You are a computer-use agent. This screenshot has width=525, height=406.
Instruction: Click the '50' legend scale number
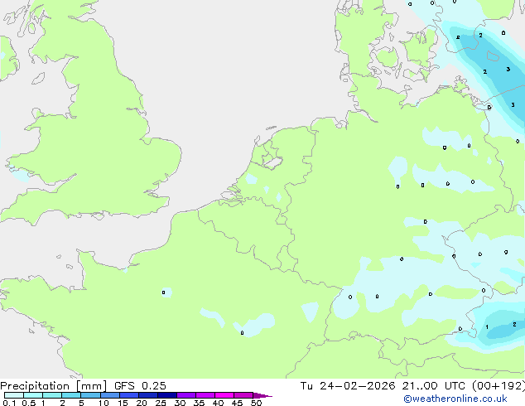[256, 403]
